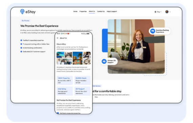The height and width of the screenshot is (123, 193).
Task: Click the eStay logo icon
Action: [22, 11]
